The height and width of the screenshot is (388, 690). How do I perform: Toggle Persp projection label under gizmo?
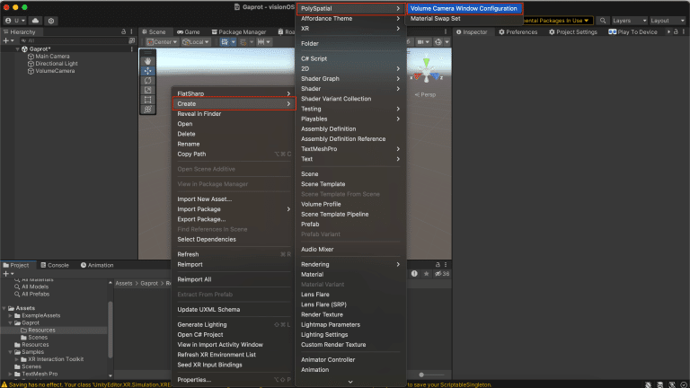425,94
